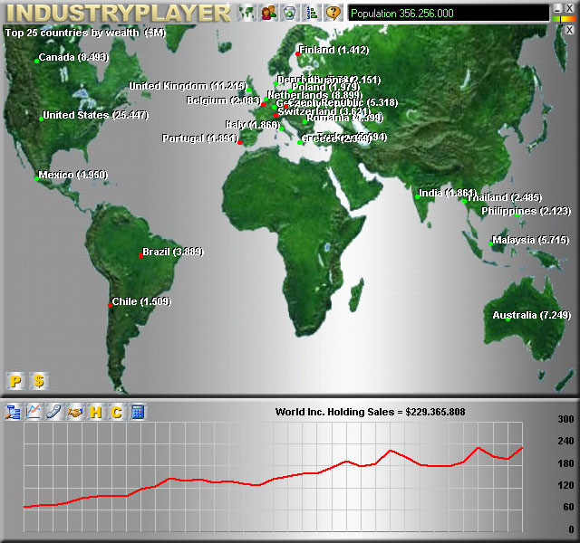This screenshot has width=580, height=543.
Task: Click the 180 value on chart axis
Action: (565, 463)
